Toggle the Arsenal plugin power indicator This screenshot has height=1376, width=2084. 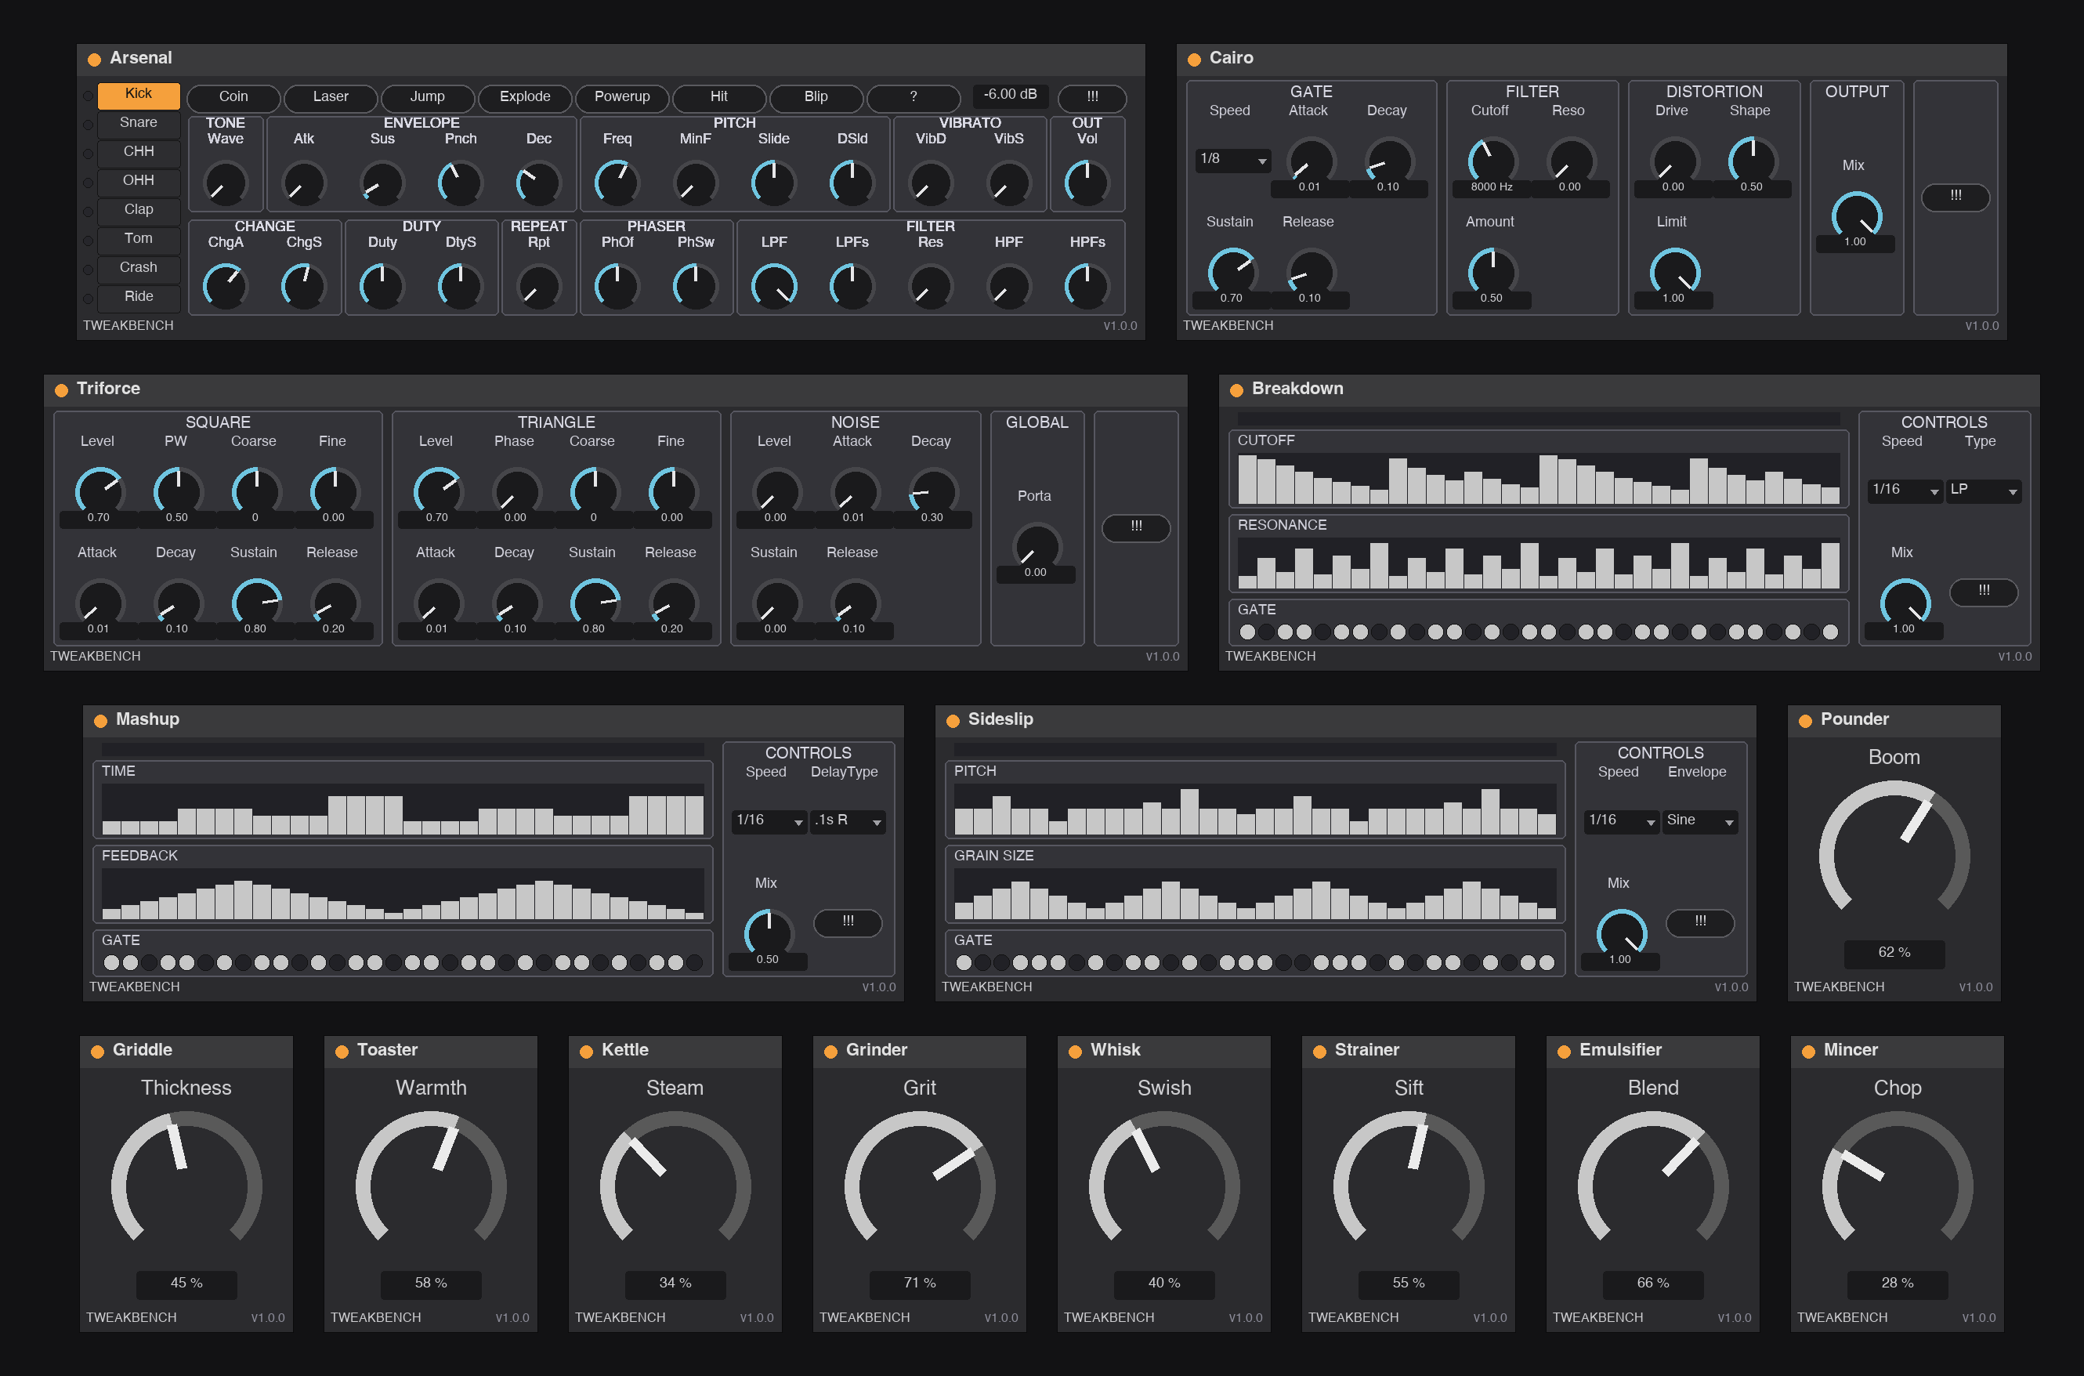pyautogui.click(x=94, y=60)
